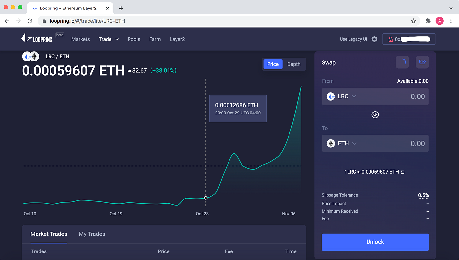Click the +38.01% change value
459x260 pixels.
coord(163,70)
